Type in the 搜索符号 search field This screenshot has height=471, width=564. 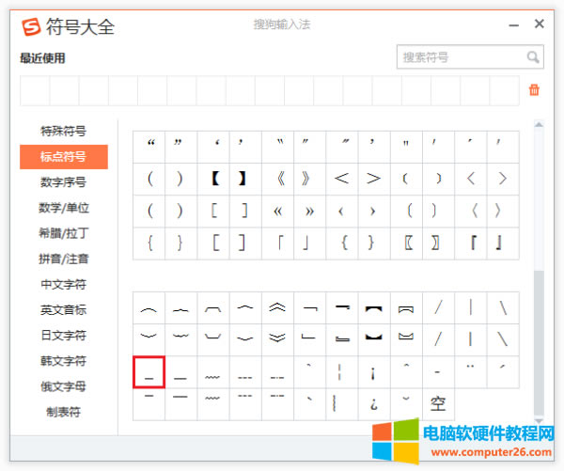tap(460, 57)
